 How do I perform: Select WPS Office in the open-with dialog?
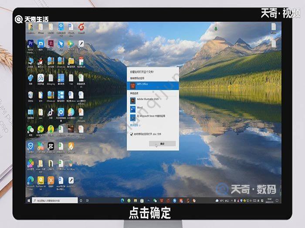152,86
